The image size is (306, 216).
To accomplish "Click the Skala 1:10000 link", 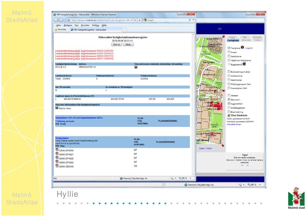I will pos(205,149).
